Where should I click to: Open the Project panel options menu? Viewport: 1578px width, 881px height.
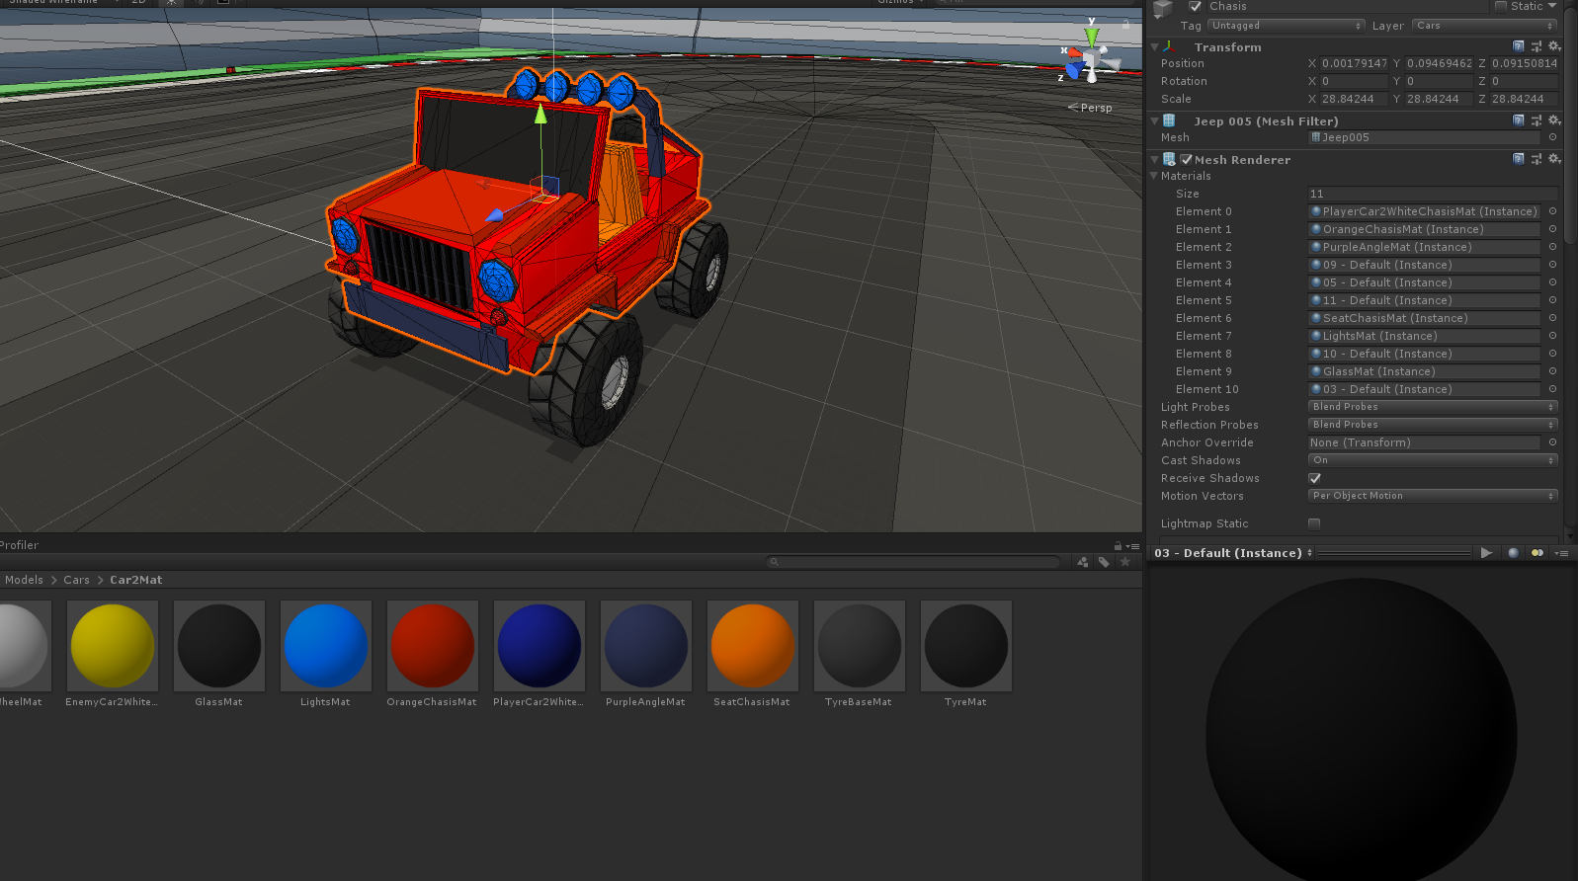pyautogui.click(x=1133, y=545)
